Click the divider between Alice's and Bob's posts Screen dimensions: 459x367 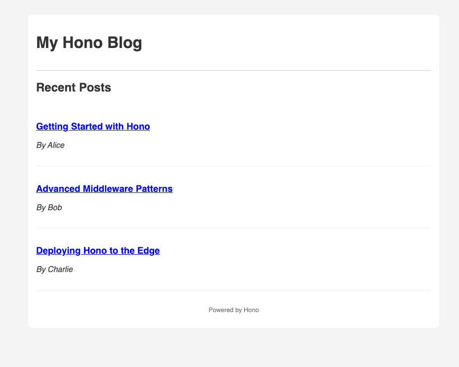(x=234, y=166)
